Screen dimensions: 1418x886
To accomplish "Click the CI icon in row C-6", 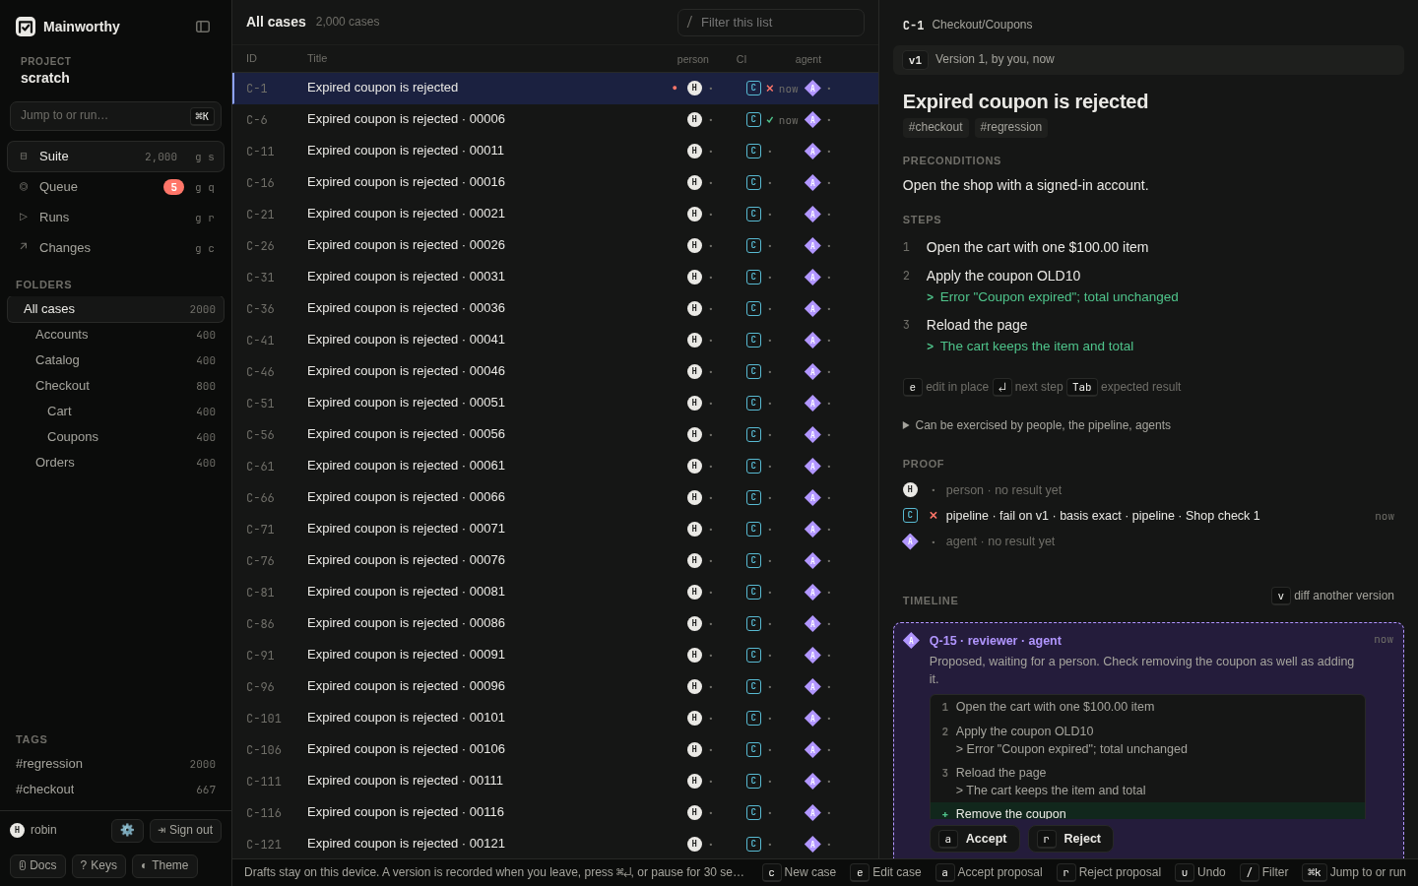I will tap(753, 119).
